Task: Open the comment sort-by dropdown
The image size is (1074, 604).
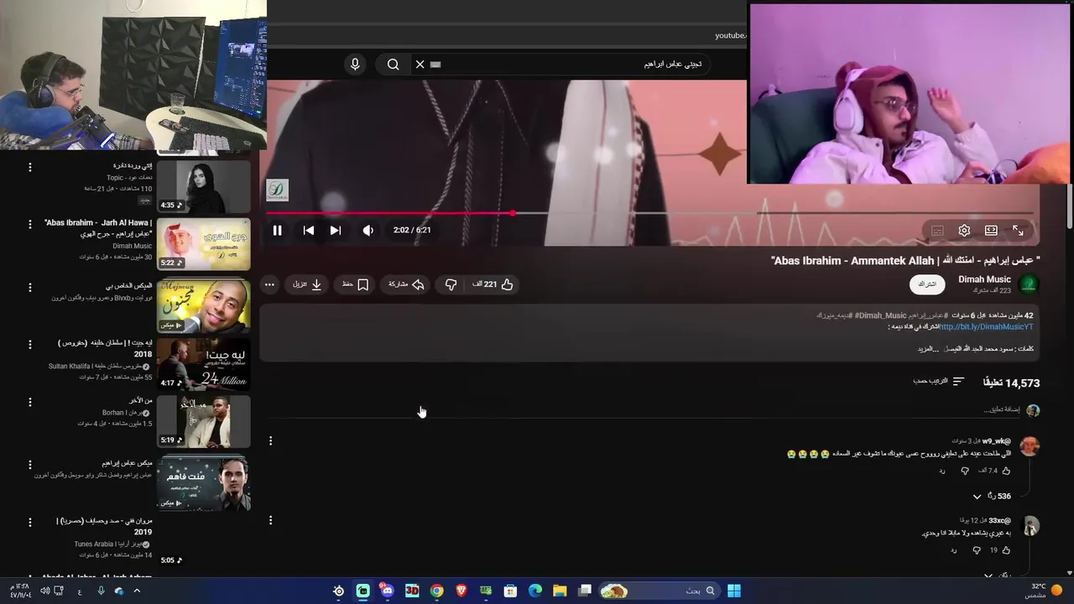Action: [x=939, y=382]
